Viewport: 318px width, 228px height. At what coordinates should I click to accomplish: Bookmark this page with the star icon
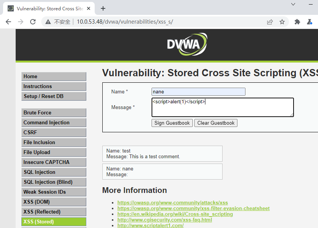click(x=282, y=22)
